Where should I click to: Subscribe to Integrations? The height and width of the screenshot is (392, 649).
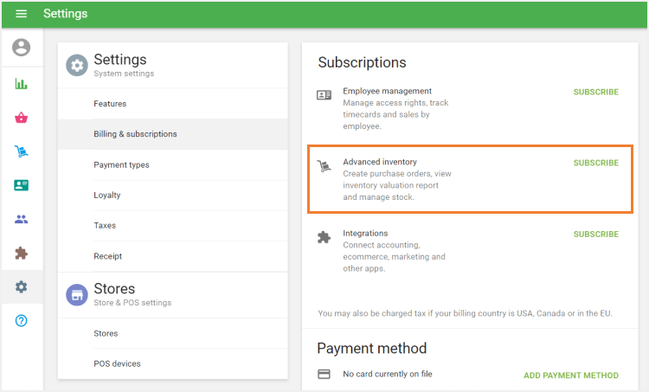coord(595,235)
